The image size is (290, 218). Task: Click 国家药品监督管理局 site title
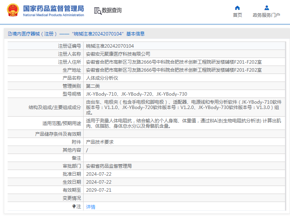(x=53, y=8)
